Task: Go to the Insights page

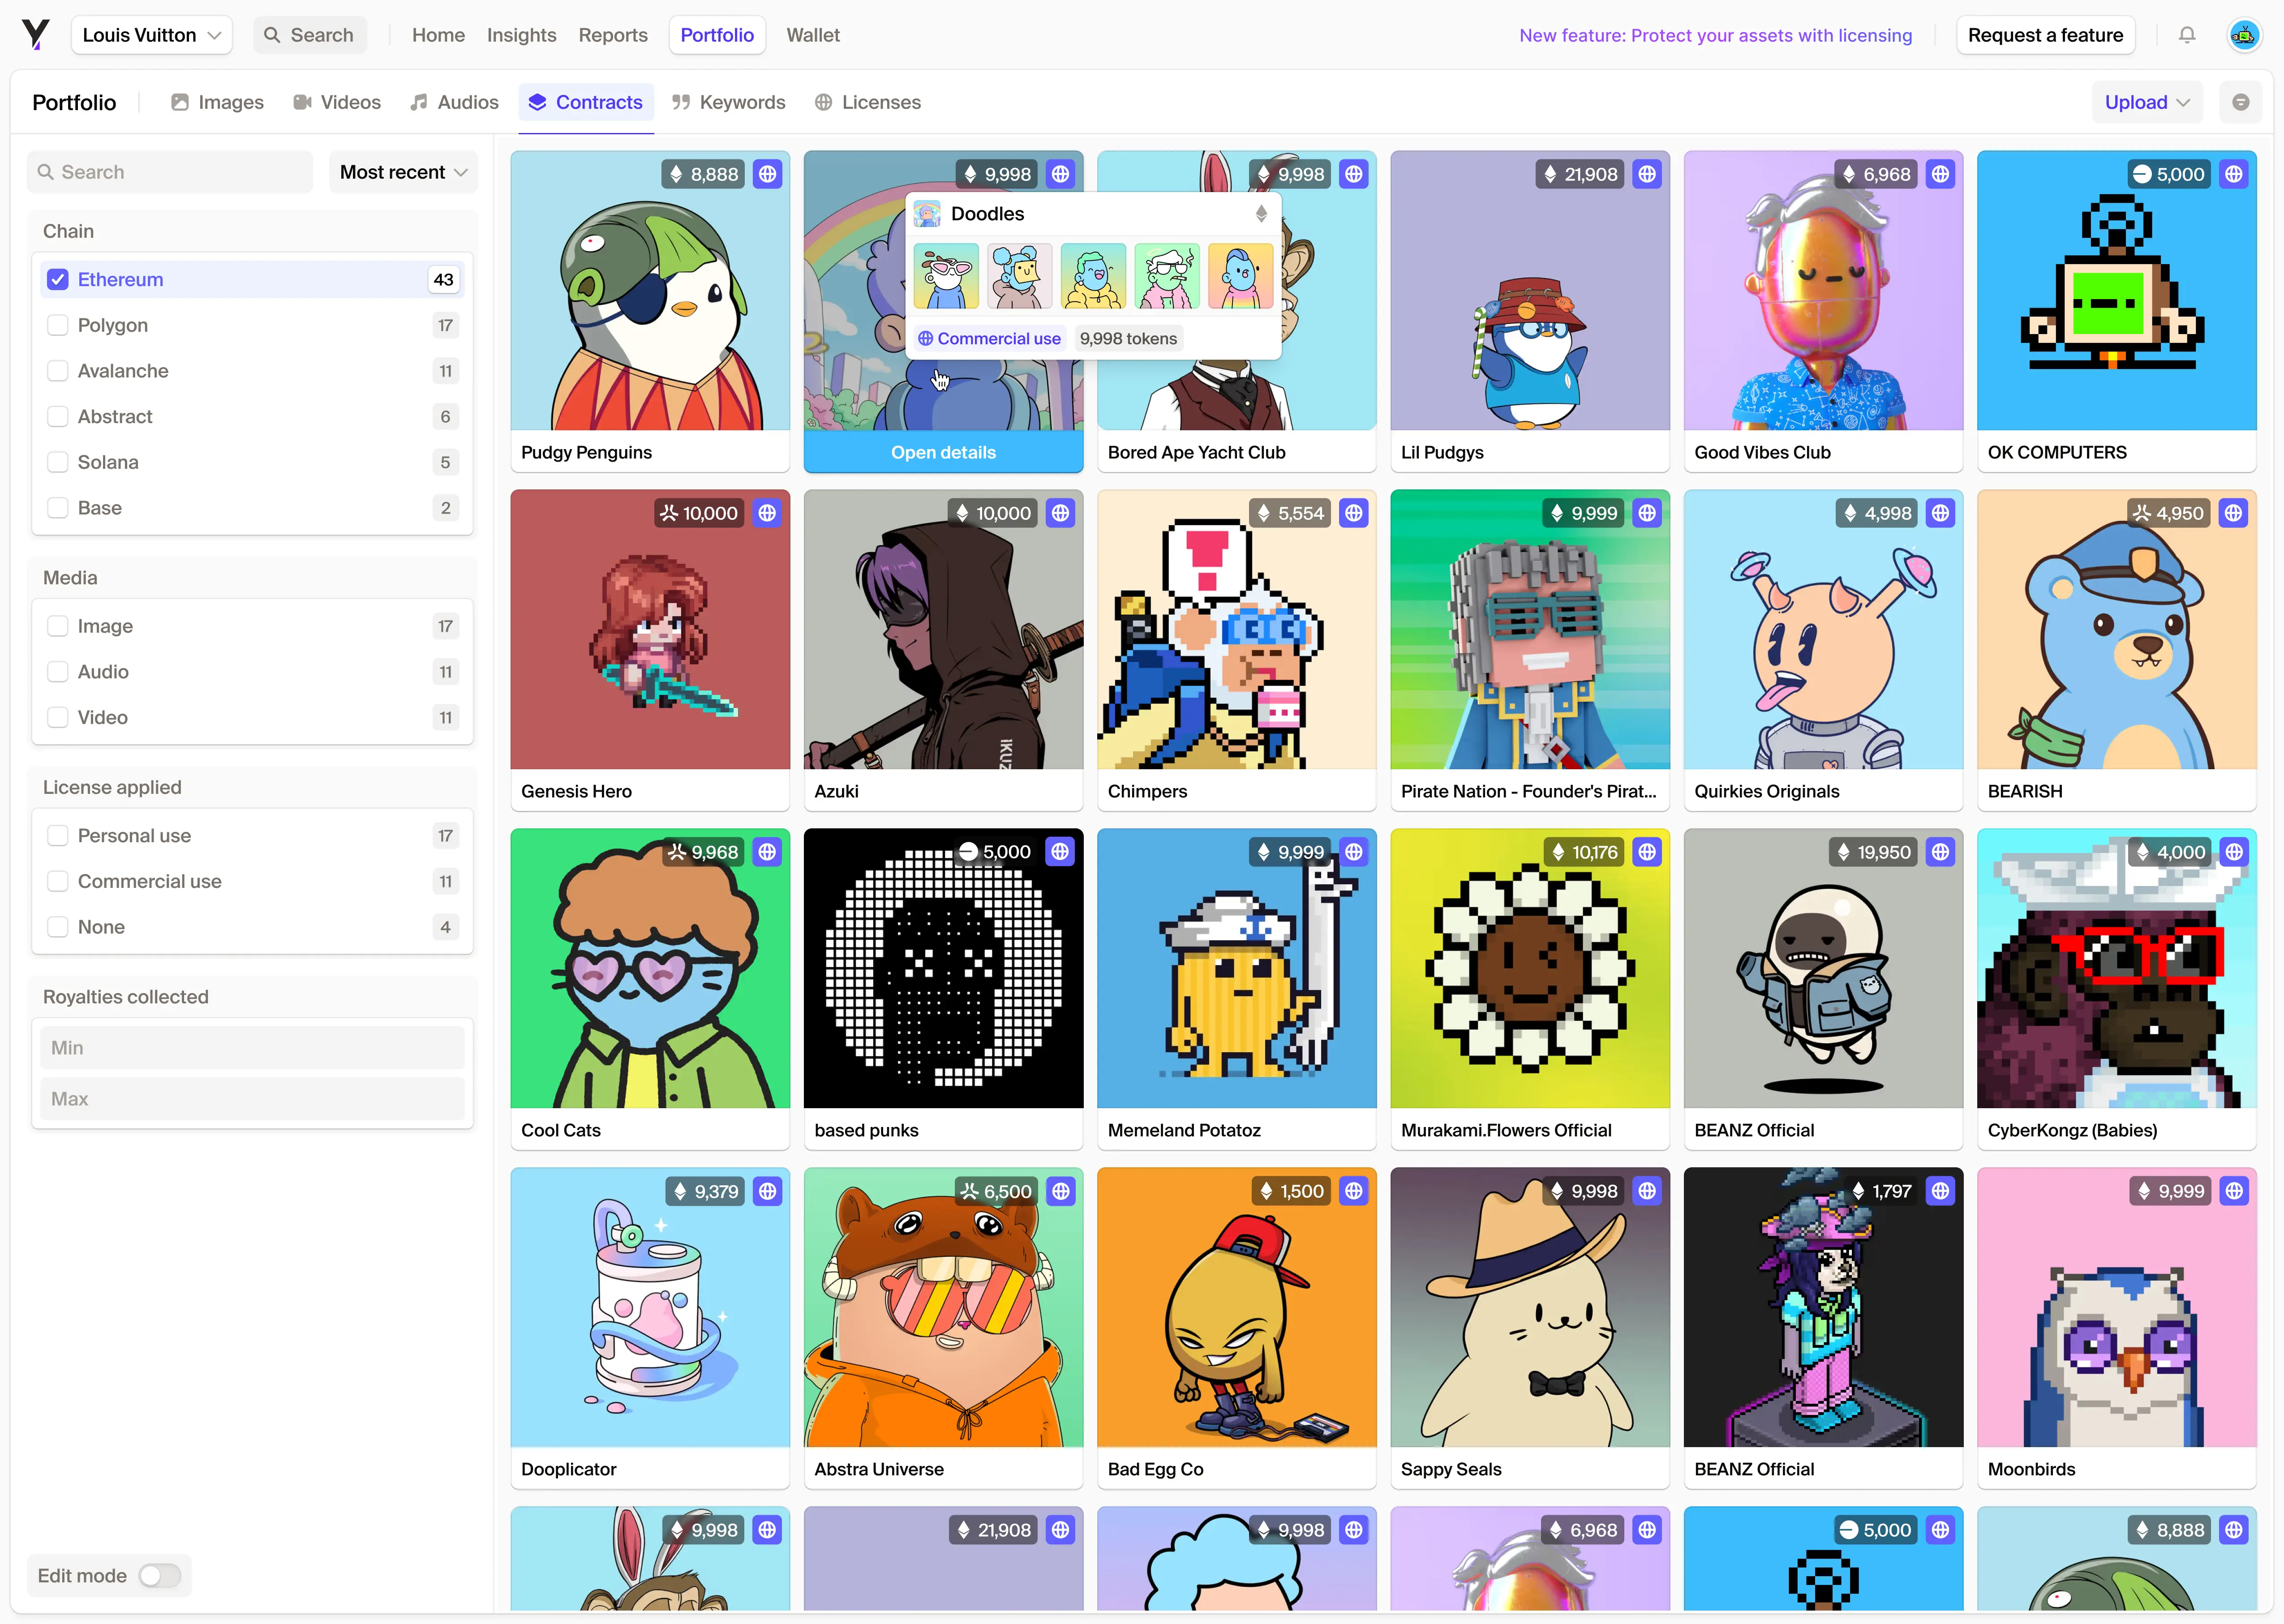Action: tap(521, 35)
